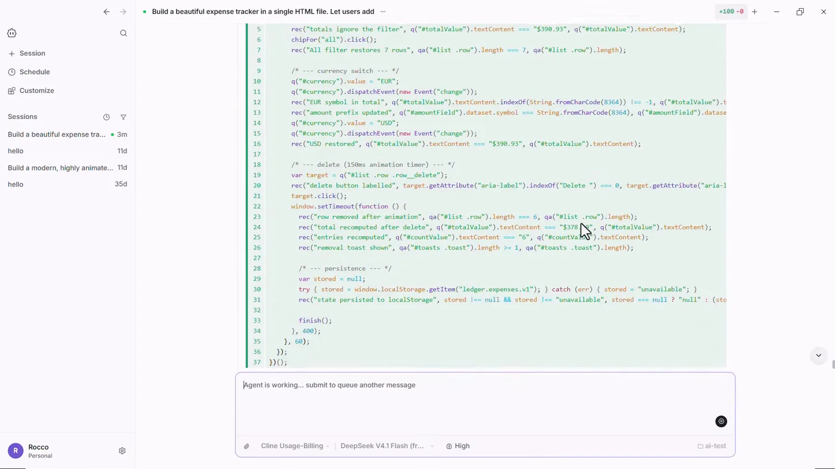Viewport: 835px width, 469px height.
Task: Click code line '/* --- currency switch --- */'
Action: [345, 71]
